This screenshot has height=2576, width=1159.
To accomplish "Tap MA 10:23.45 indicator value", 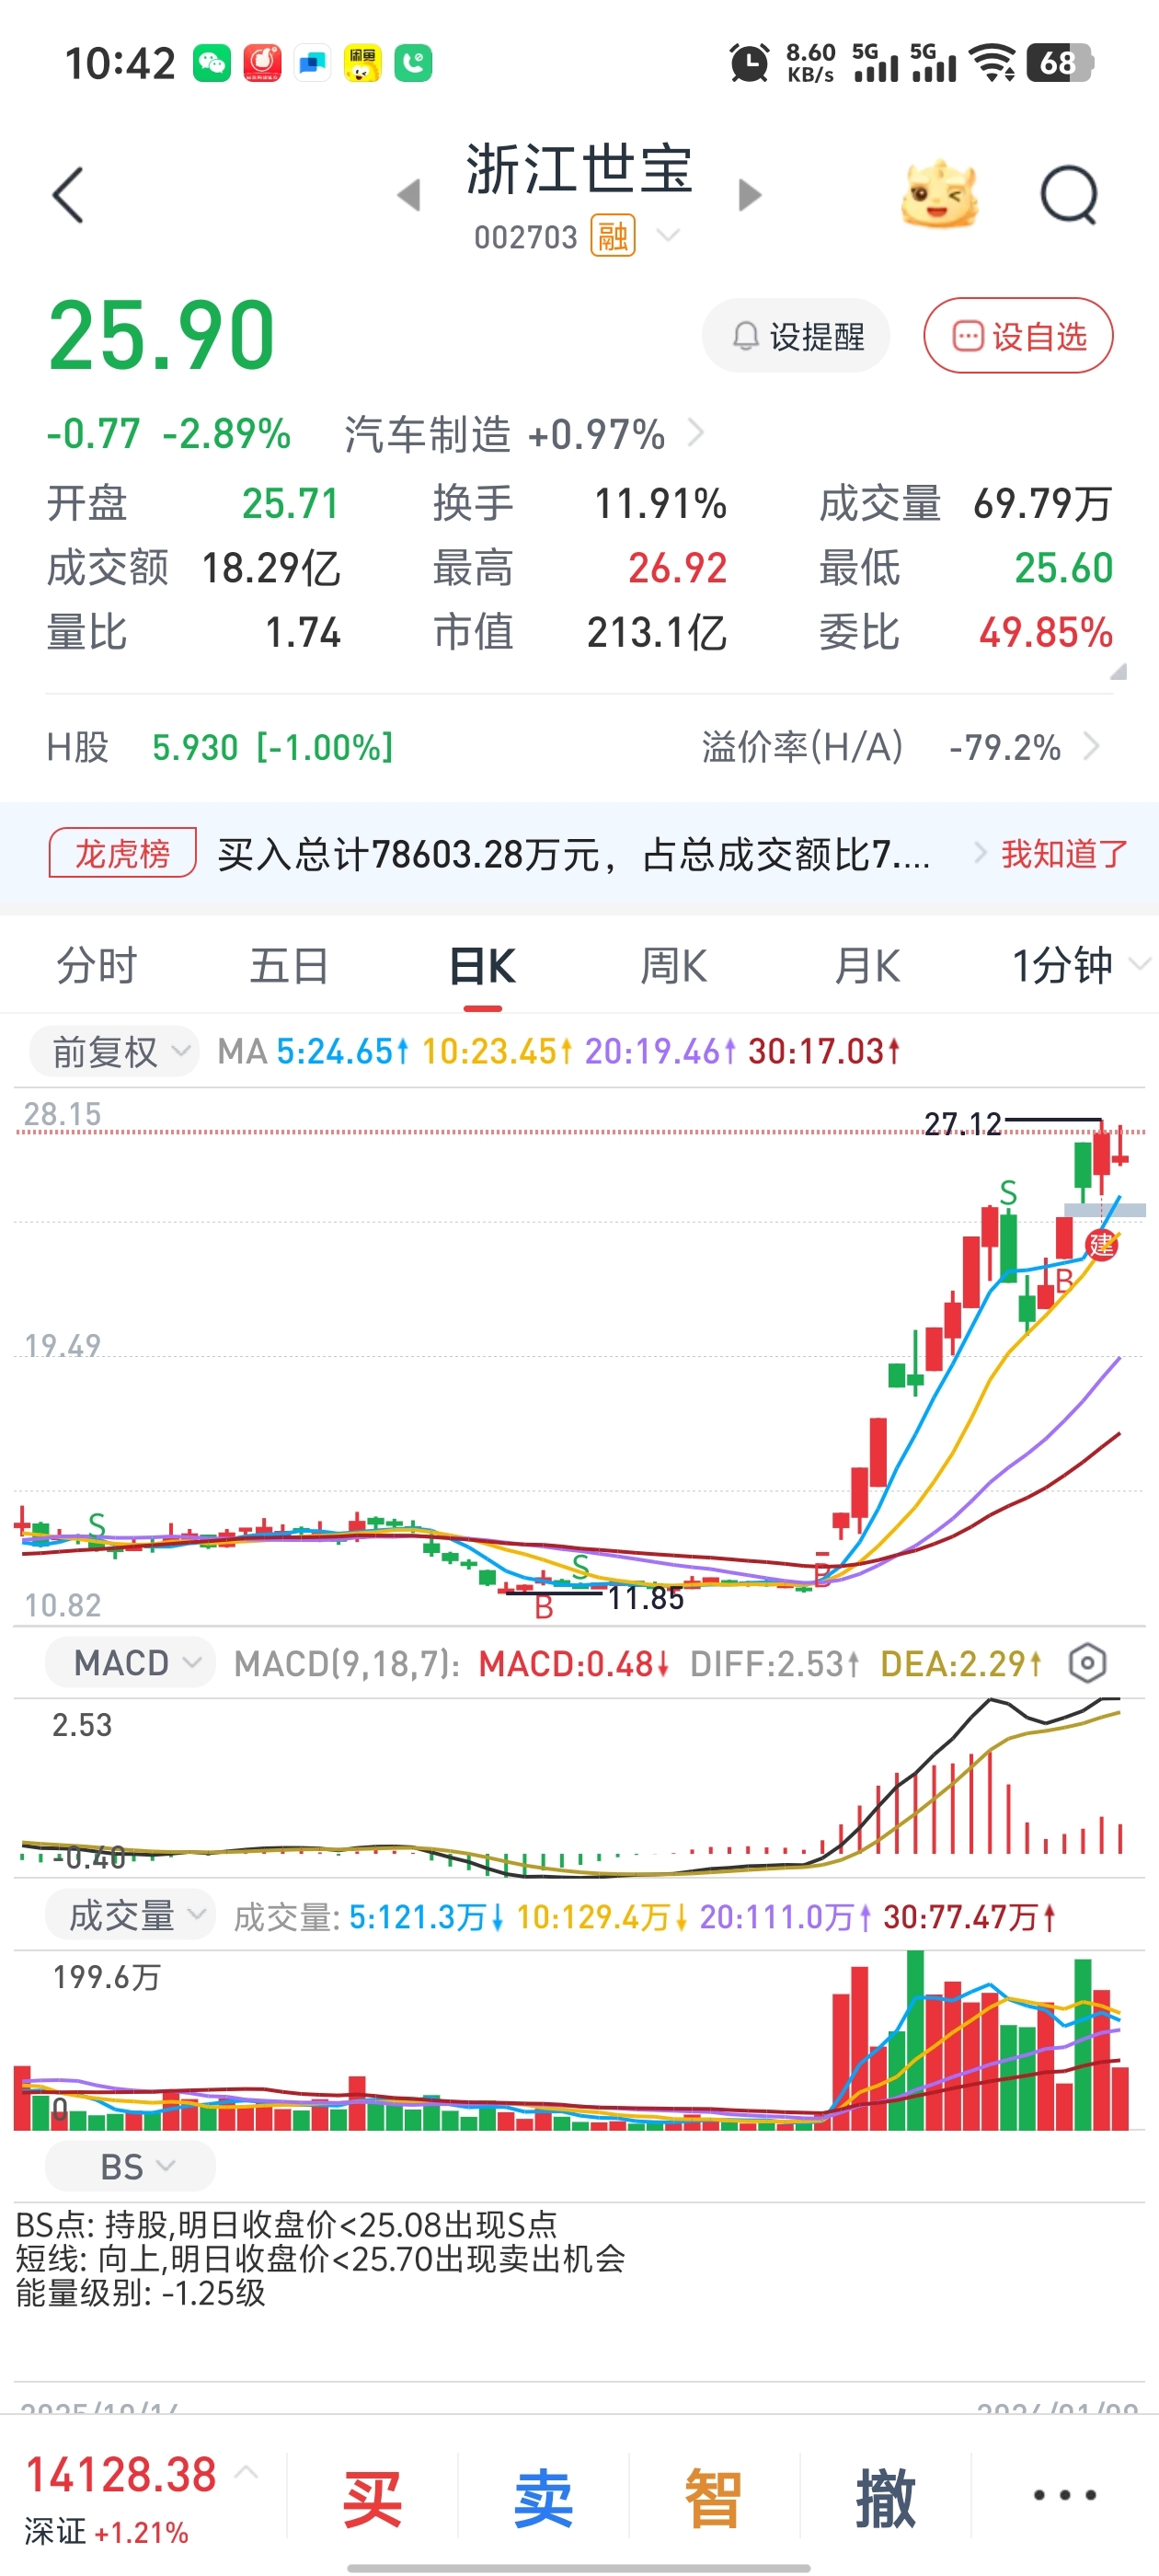I will tap(497, 1051).
